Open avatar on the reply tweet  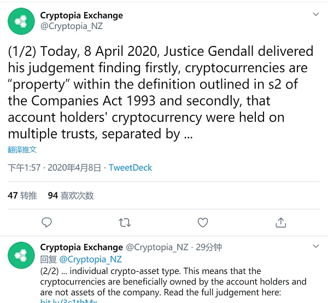(x=21, y=255)
